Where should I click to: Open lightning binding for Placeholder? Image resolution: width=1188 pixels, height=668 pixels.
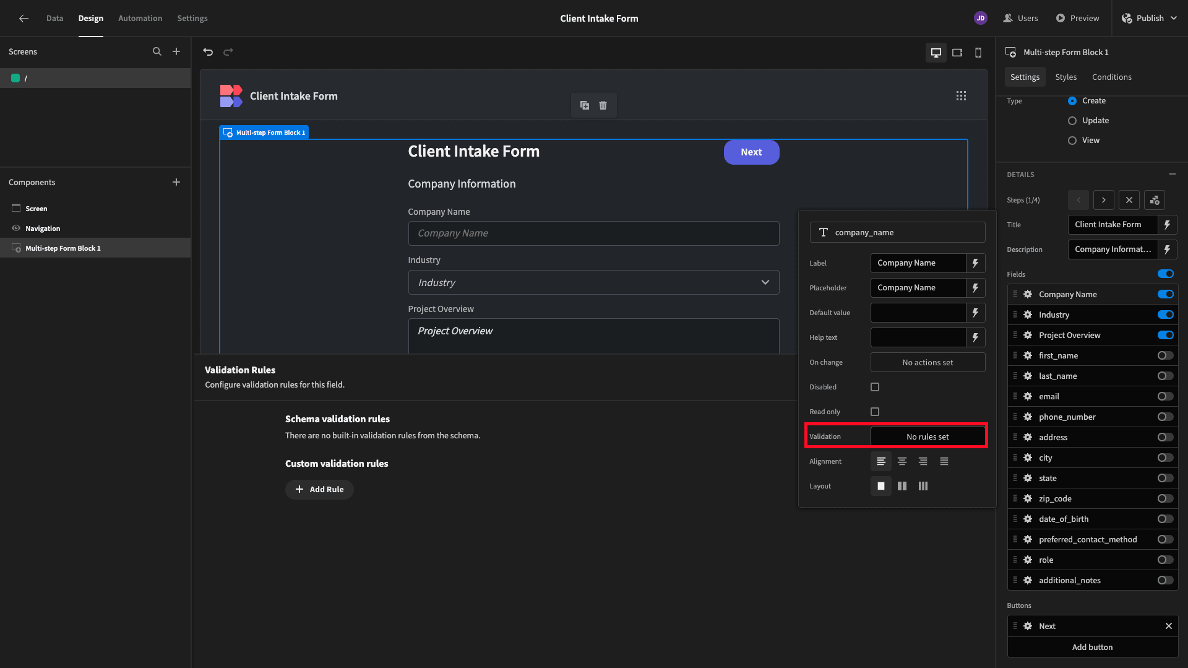coord(976,288)
